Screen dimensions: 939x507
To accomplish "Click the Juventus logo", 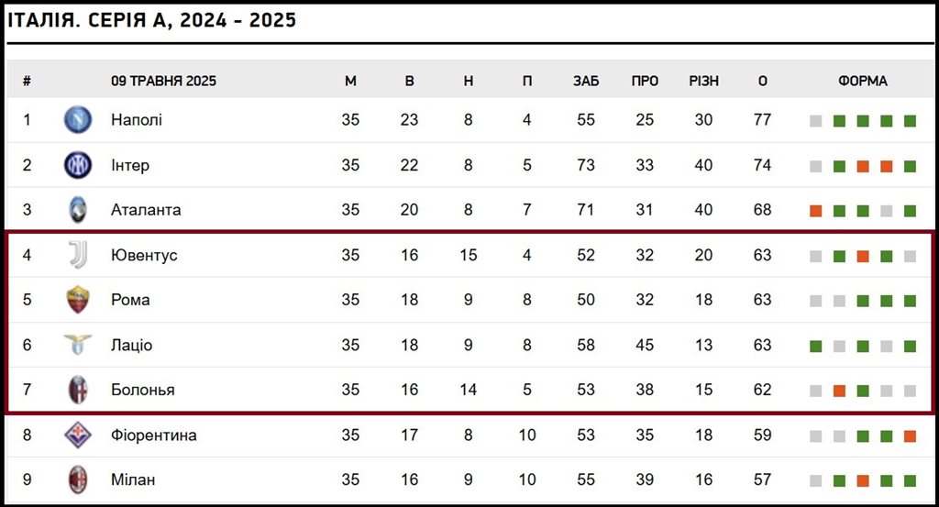I will (x=78, y=255).
